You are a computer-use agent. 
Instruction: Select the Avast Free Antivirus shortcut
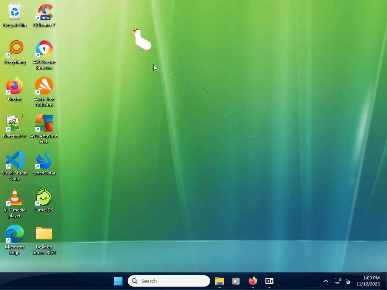point(44,92)
